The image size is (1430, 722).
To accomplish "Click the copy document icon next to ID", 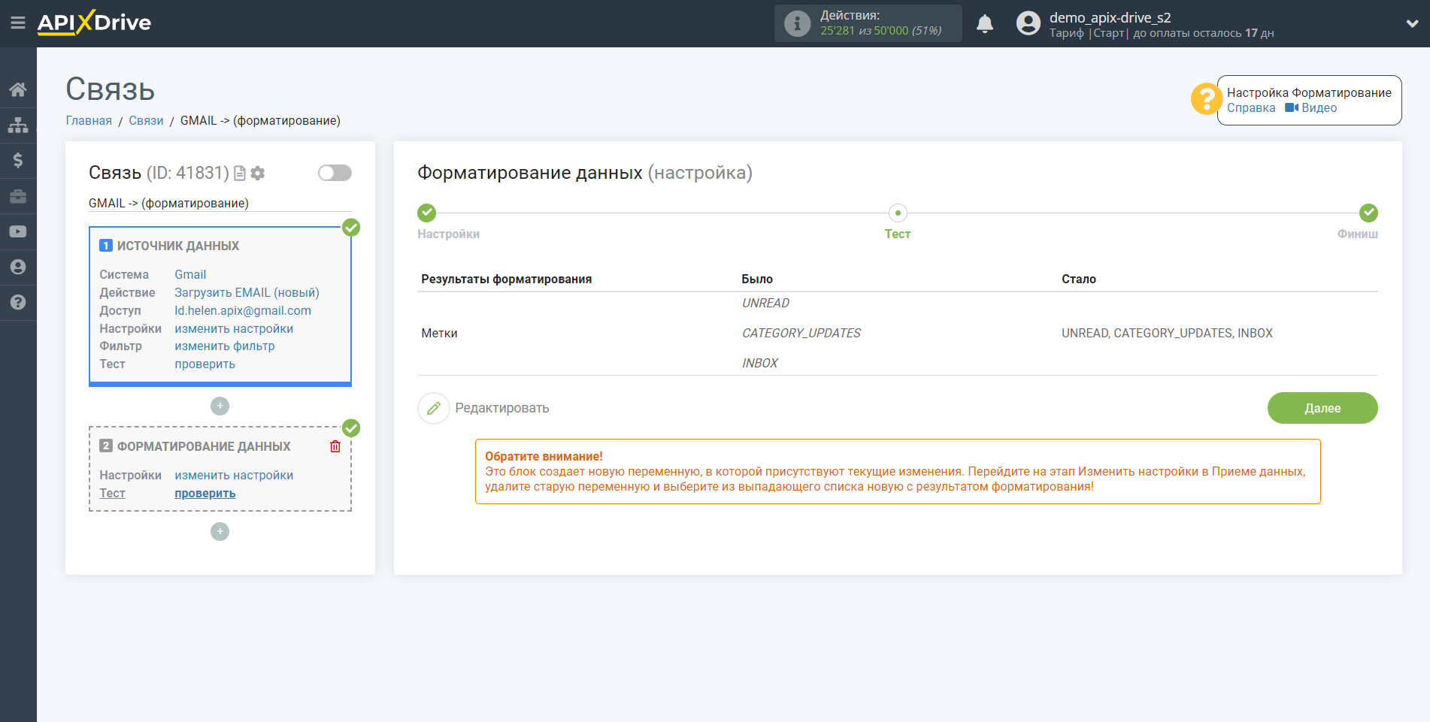I will (x=240, y=174).
